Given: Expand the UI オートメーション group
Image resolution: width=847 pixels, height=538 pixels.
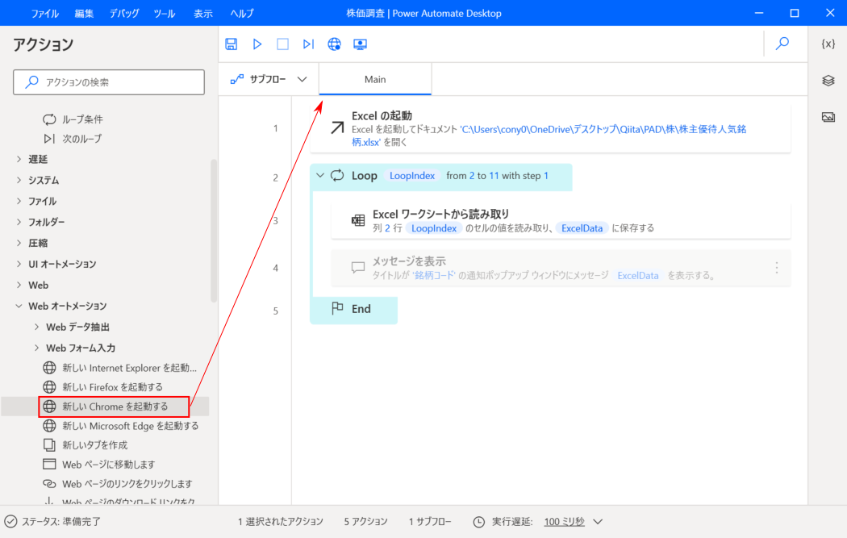Looking at the screenshot, I should click(19, 264).
